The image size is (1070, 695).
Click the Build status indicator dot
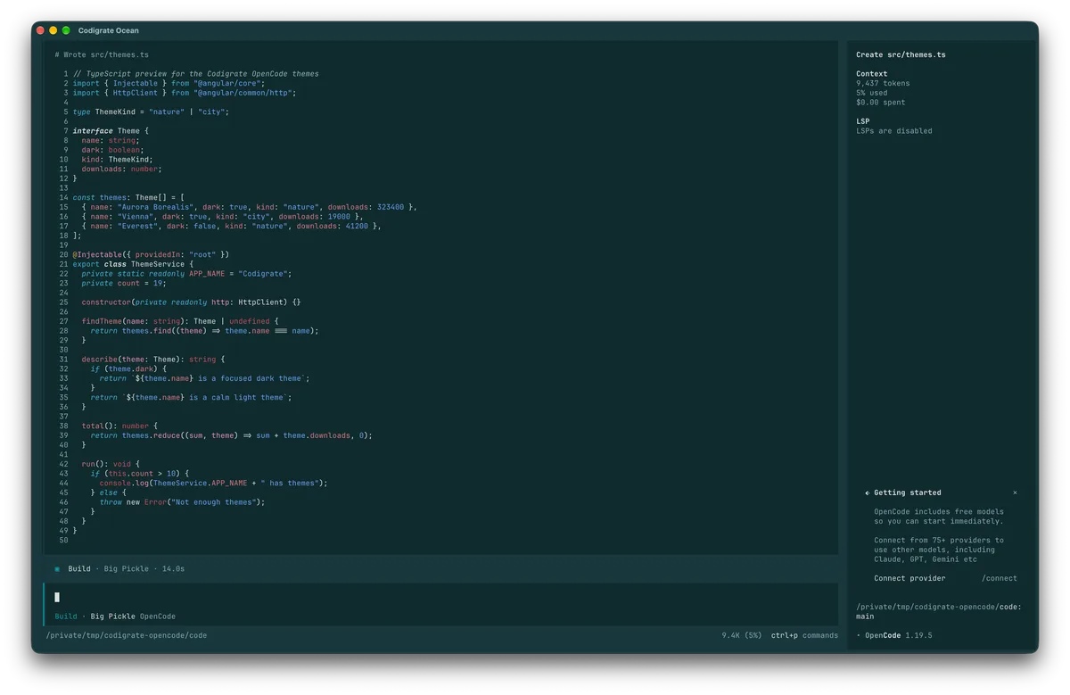(57, 569)
